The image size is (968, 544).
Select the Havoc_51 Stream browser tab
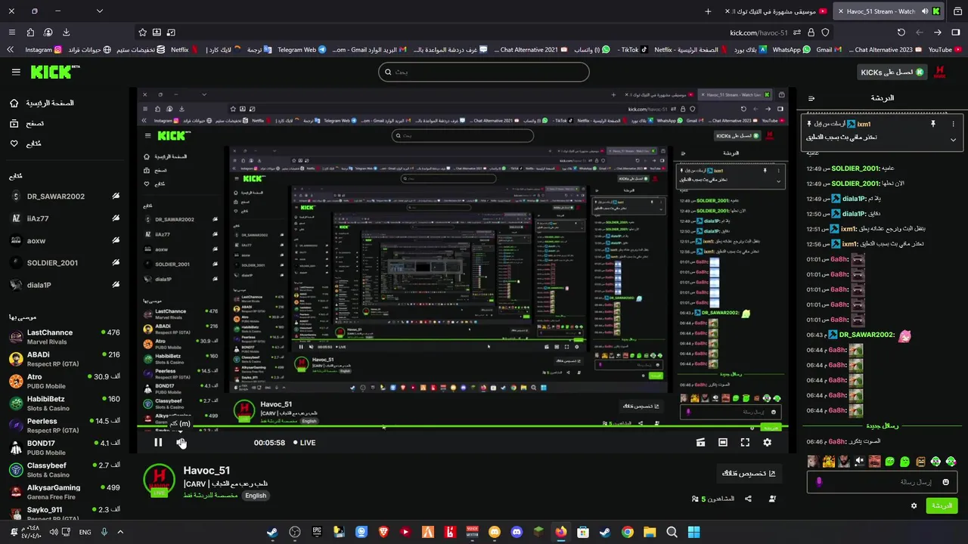[889, 11]
